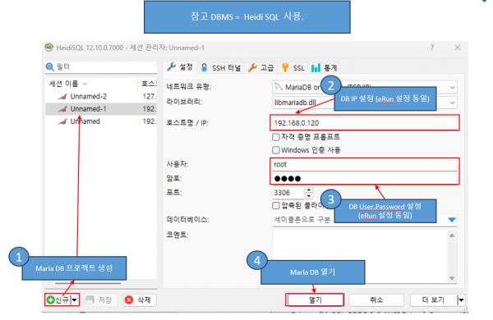Increase port with the stepper up arrow
493x320 pixels.
309,190
